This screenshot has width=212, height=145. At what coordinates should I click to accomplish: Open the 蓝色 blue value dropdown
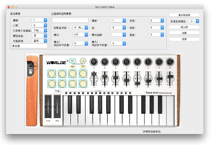[156, 35]
